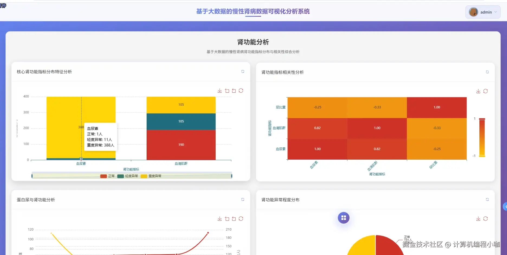Refresh the 蛋白尿与肾功能分析 card
Screen dimensions: 507x255
[243, 199]
